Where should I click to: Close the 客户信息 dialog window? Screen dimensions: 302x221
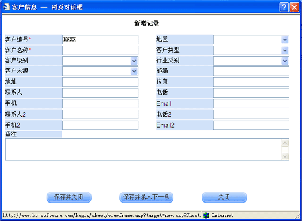click(295, 8)
